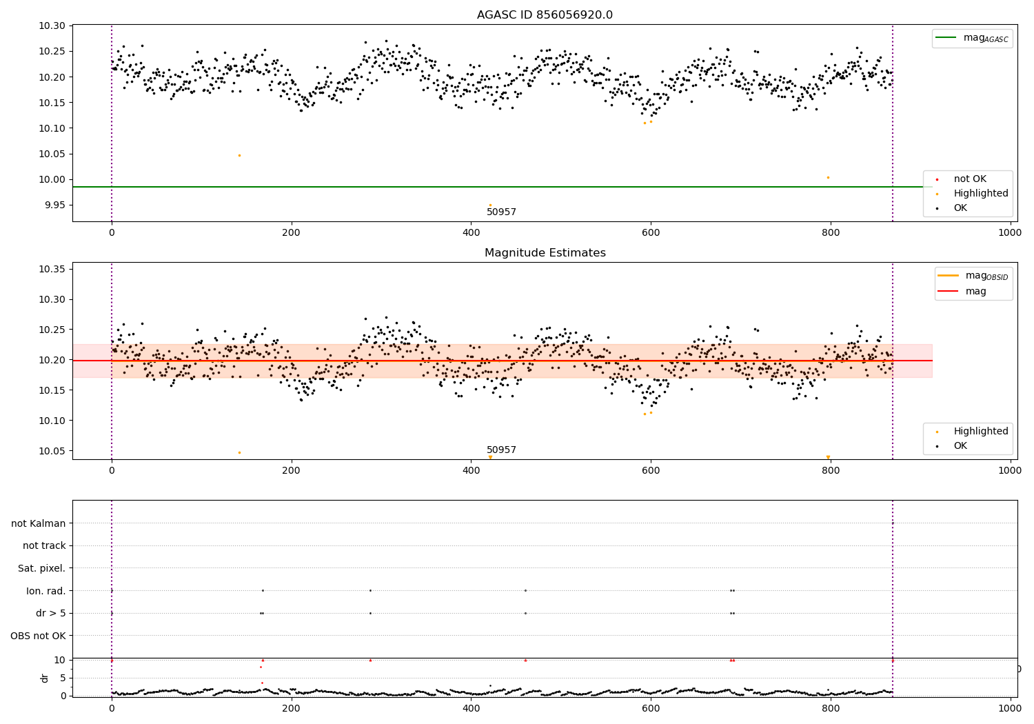Click the red 'not OK' legend marker
This screenshot has height=724, width=1034.
[x=937, y=179]
